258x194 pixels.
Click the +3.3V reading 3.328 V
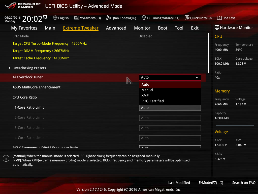[x=220, y=159]
